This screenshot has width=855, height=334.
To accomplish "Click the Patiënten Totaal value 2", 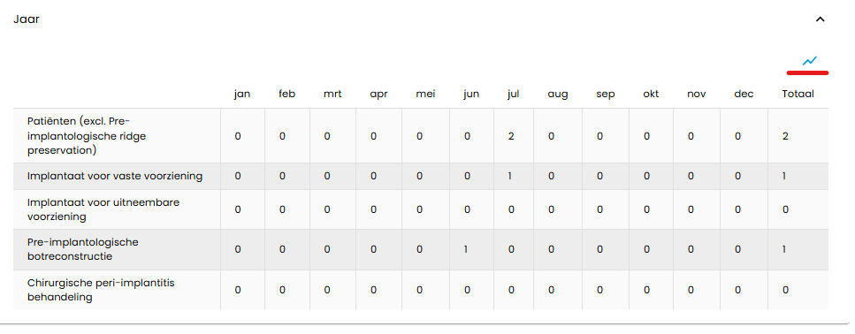I will pyautogui.click(x=785, y=136).
